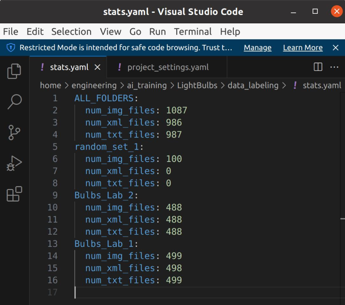Open the Selection menu

[x=71, y=32]
